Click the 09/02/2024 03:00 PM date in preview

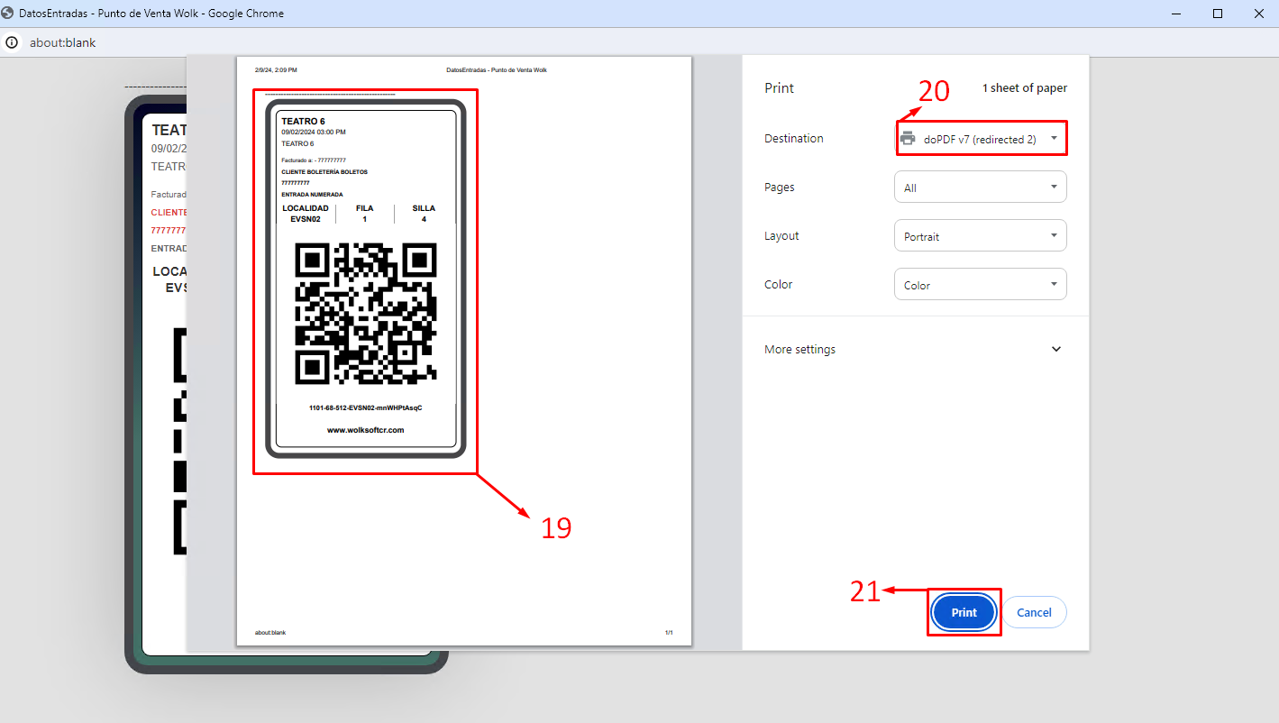[x=314, y=132]
